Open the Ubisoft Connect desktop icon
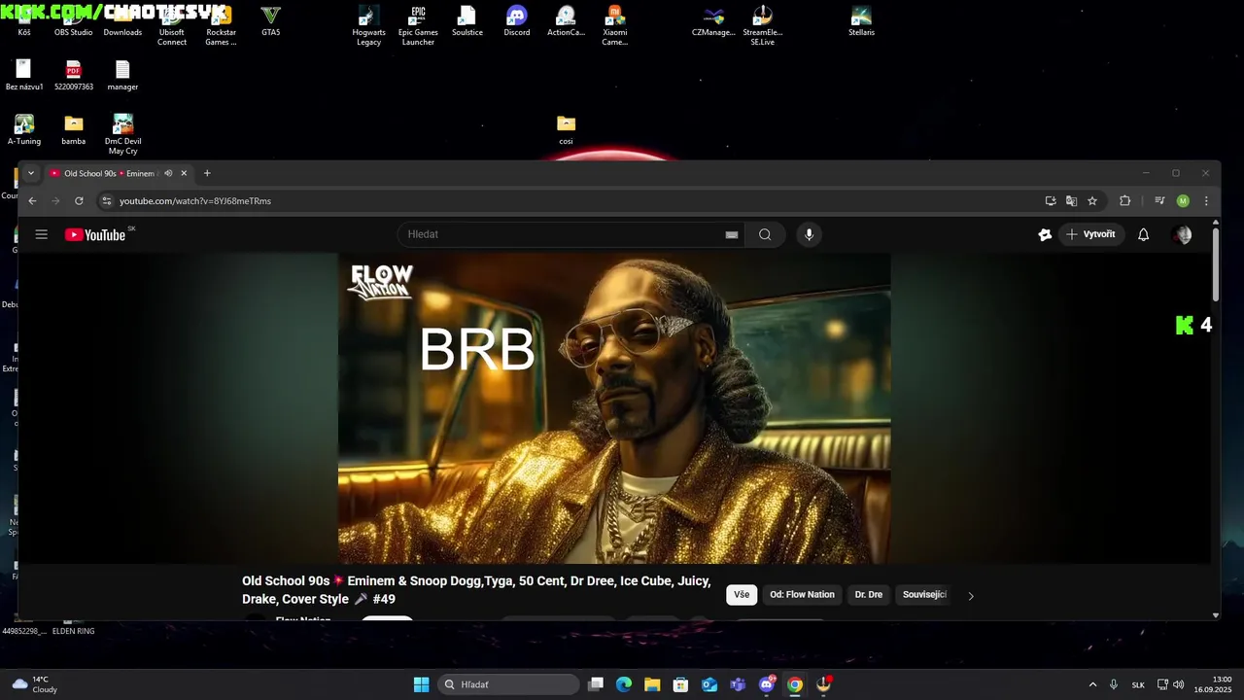Viewport: 1244px width, 700px height. click(x=172, y=25)
